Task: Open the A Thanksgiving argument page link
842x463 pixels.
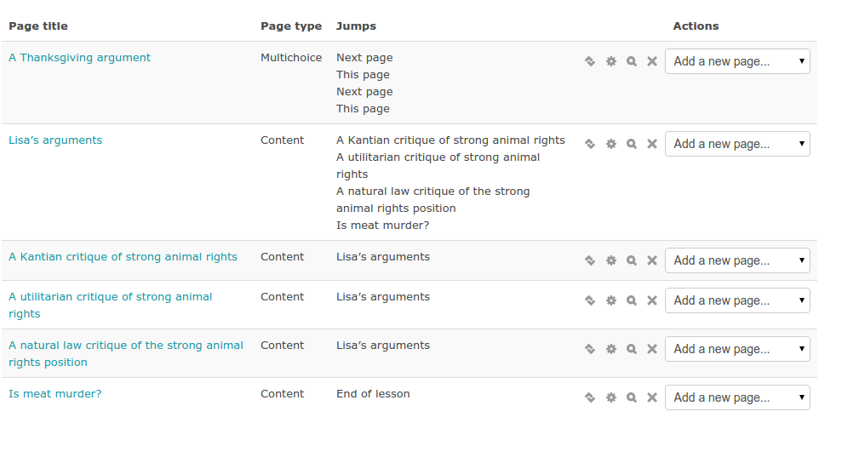Action: [x=79, y=58]
